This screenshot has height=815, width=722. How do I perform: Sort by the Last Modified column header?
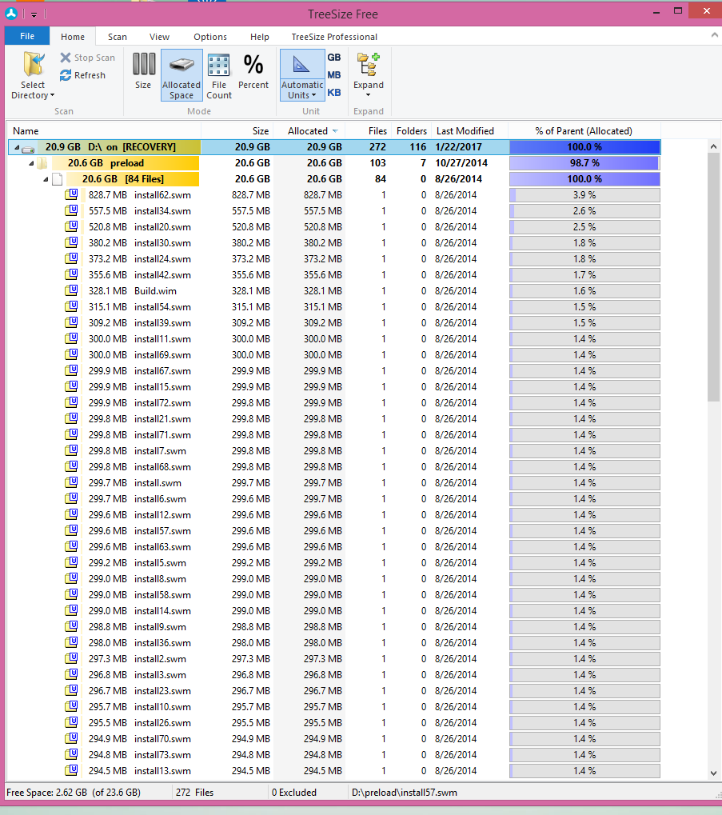pyautogui.click(x=469, y=131)
